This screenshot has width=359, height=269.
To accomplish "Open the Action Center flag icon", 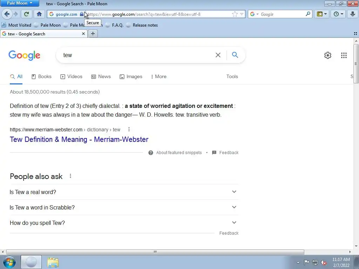I will pos(306,262).
